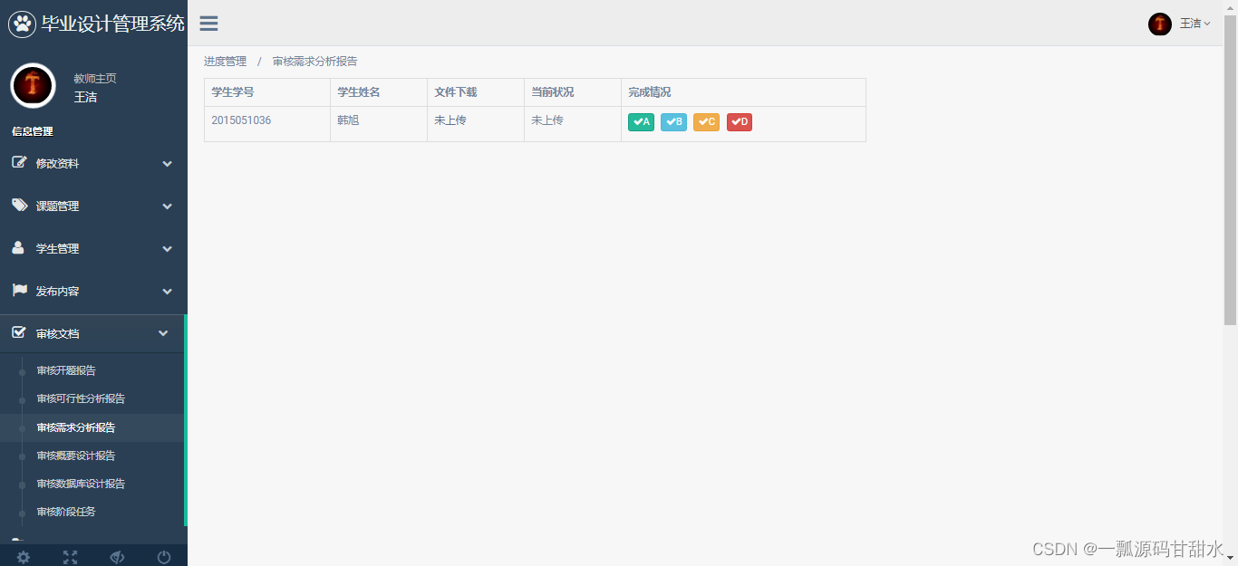Click 未上传 in the 文件下载 column
Viewport: 1238px width, 566px height.
pyautogui.click(x=450, y=120)
